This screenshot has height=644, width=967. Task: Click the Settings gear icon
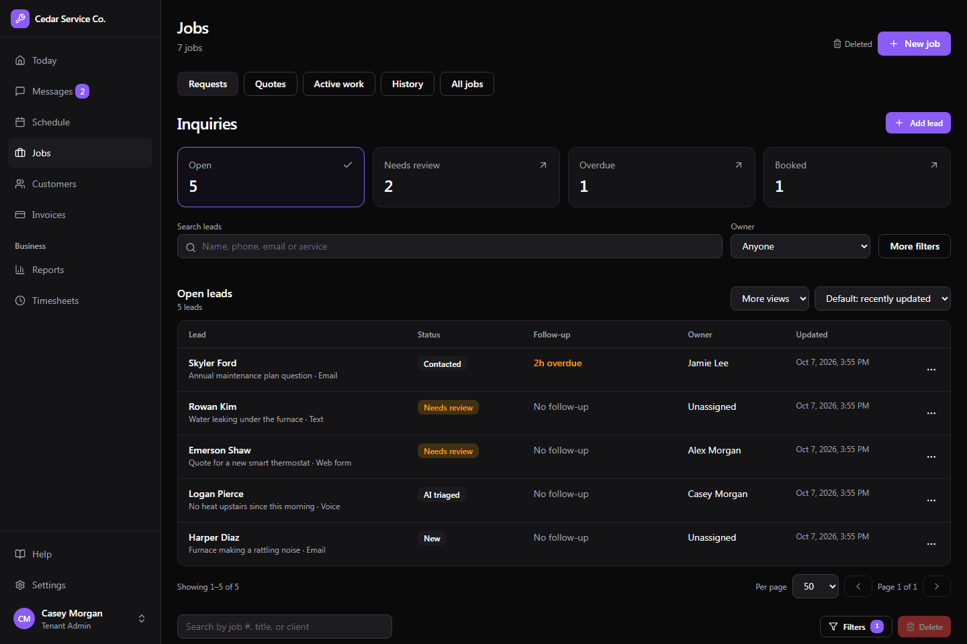(20, 585)
